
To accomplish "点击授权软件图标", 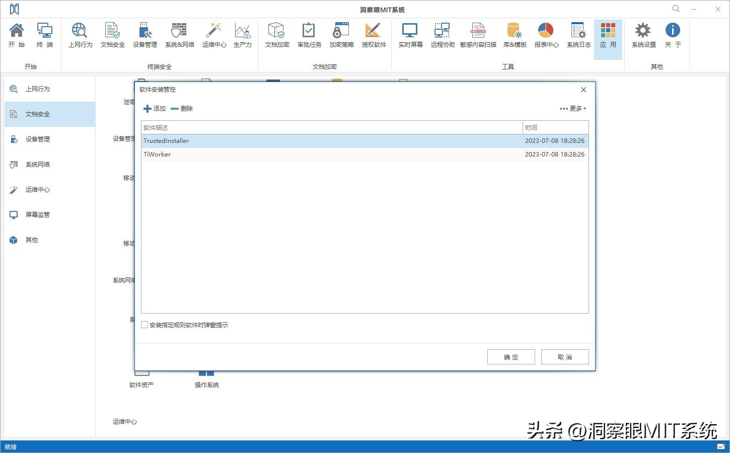I will (x=373, y=34).
